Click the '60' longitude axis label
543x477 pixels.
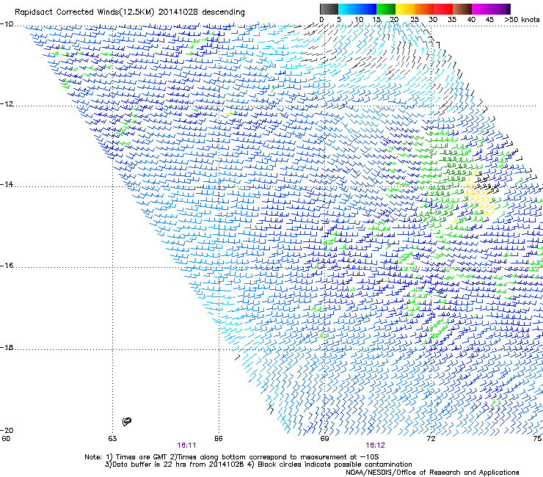tap(6, 439)
